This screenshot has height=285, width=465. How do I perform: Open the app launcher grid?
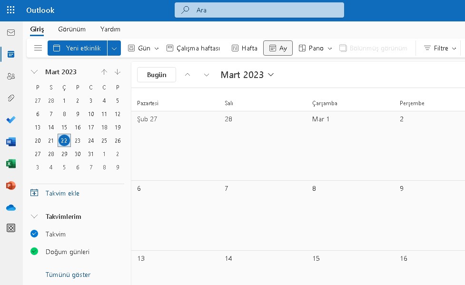click(10, 10)
